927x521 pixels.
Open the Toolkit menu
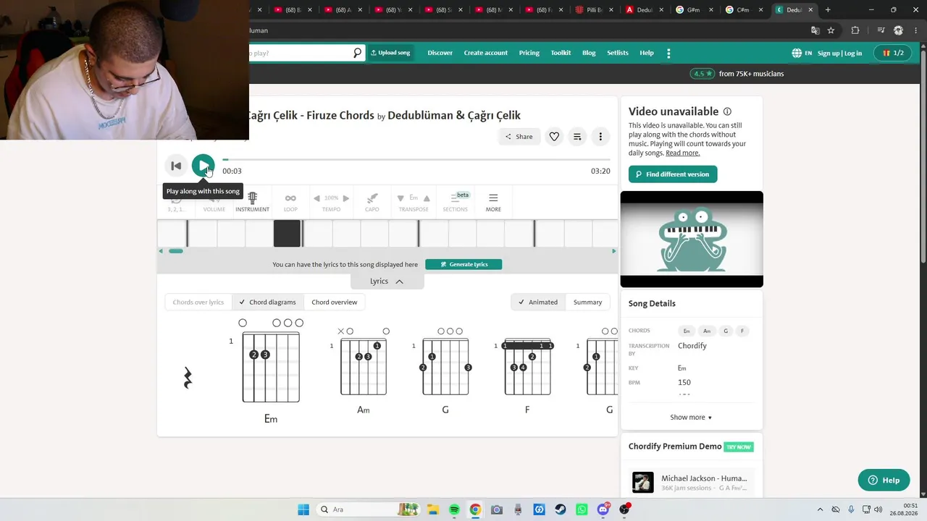pos(561,53)
